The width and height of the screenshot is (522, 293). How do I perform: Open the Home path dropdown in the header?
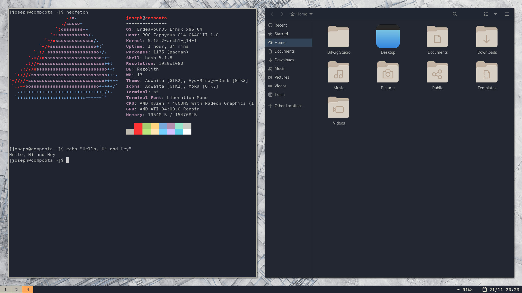pyautogui.click(x=302, y=14)
